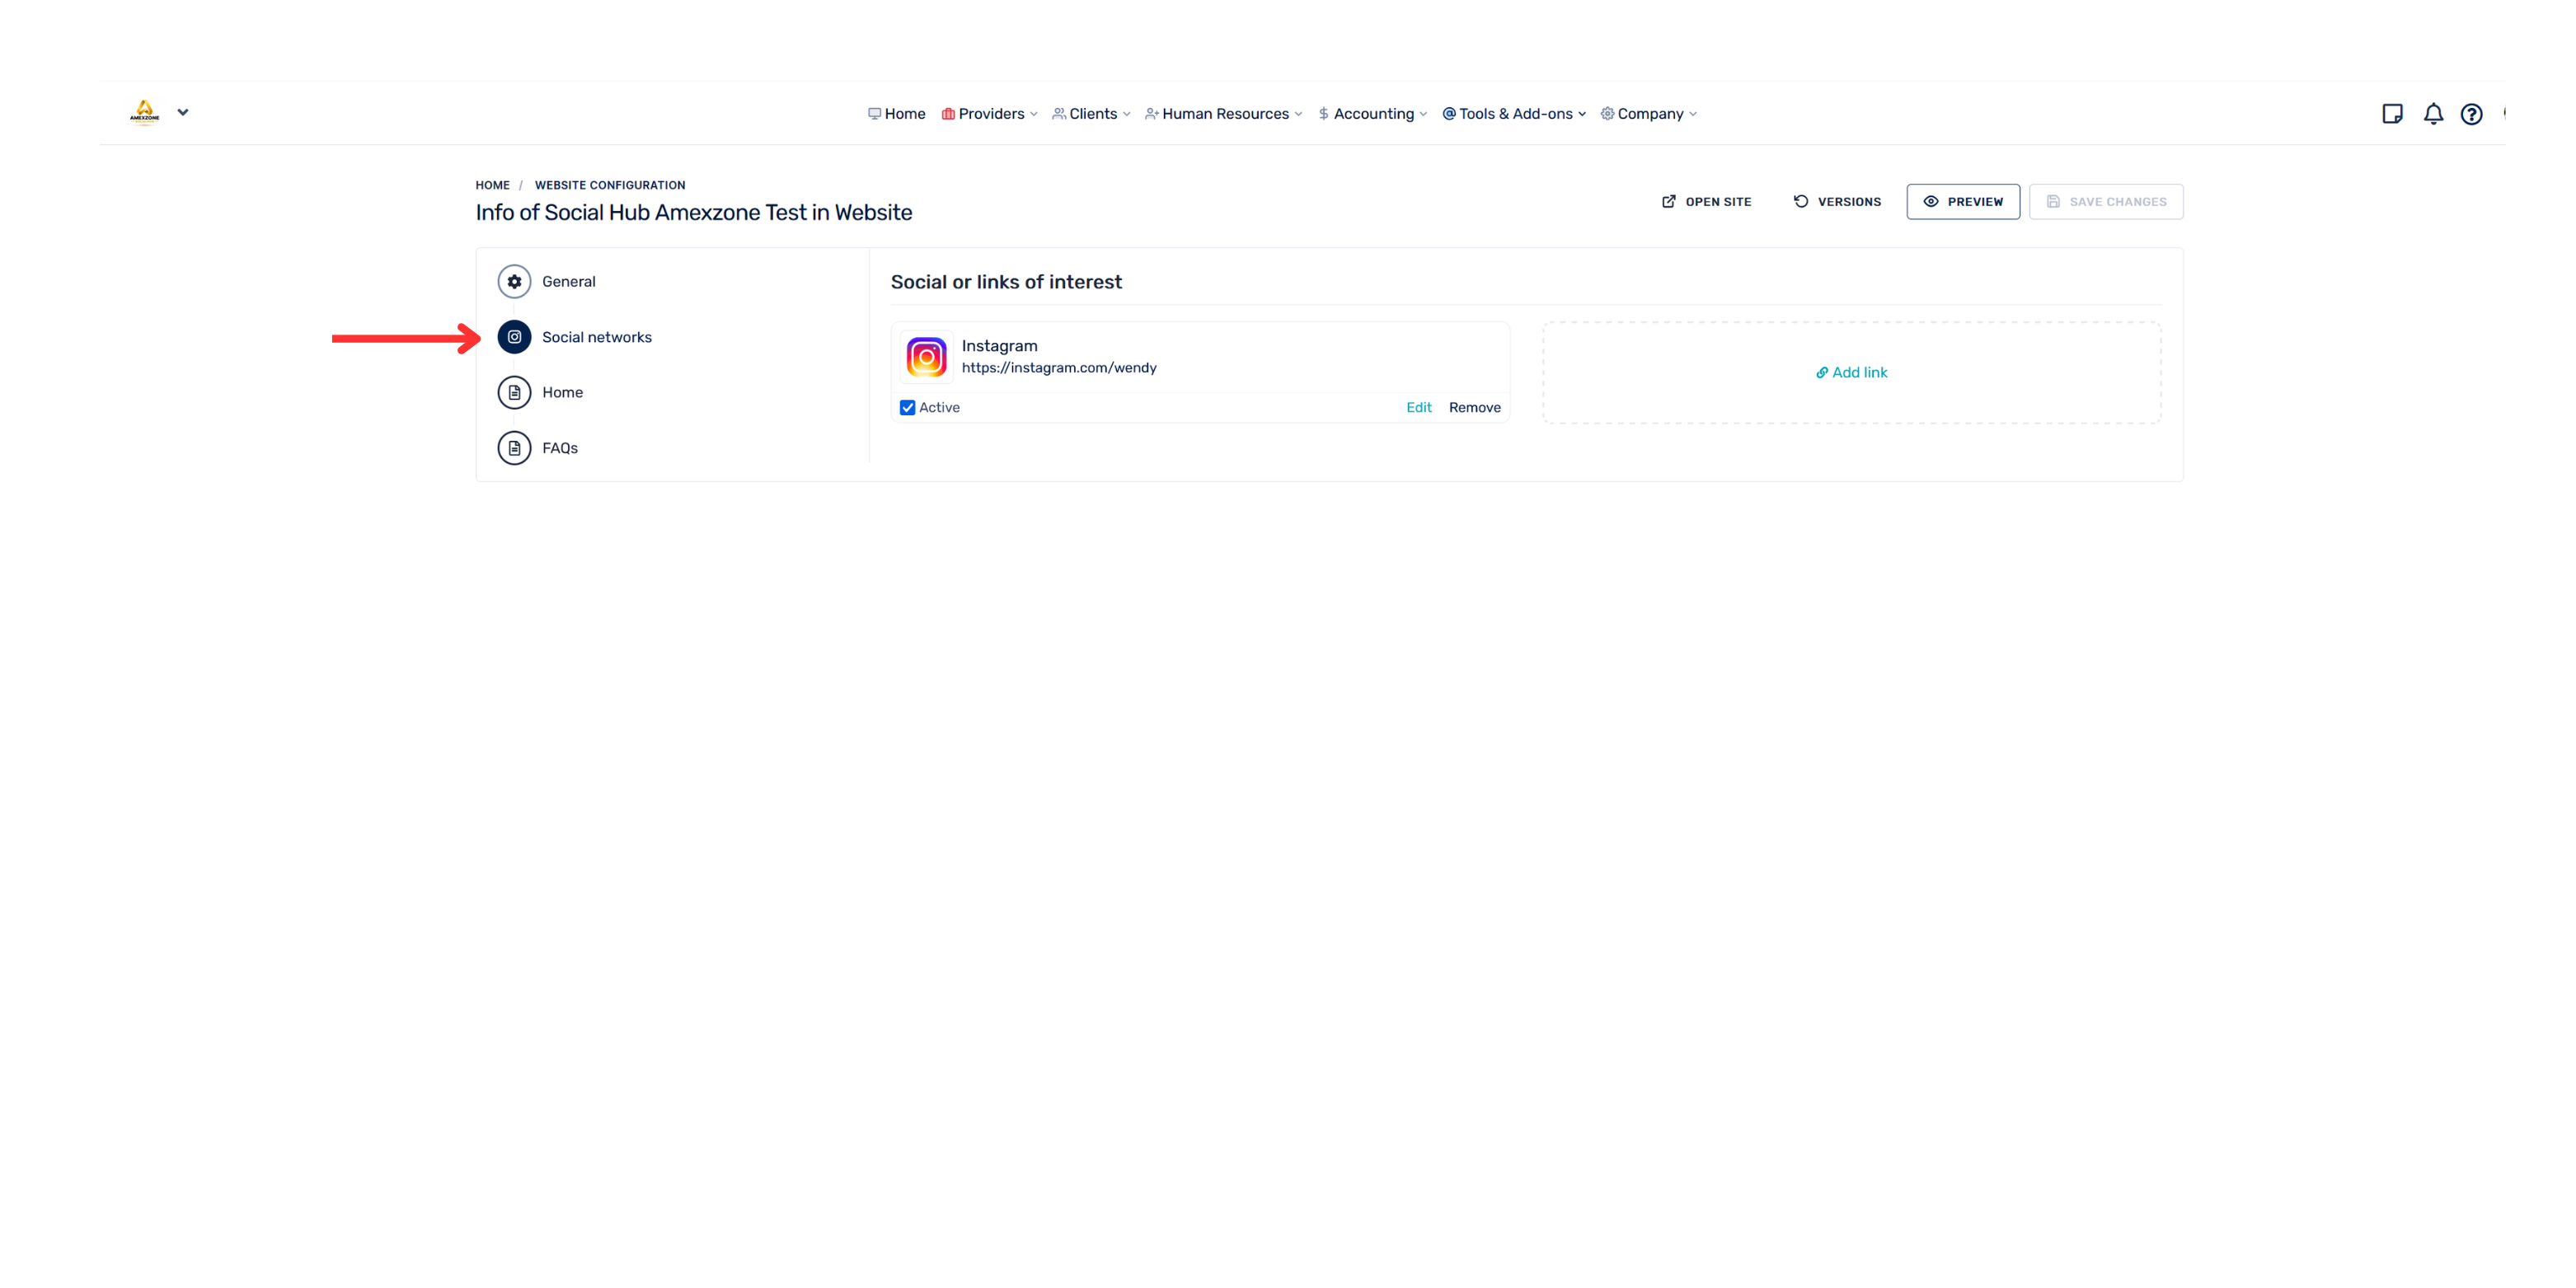Click the Social or links of interest heading
Image resolution: width=2576 pixels, height=1288 pixels.
[1006, 282]
